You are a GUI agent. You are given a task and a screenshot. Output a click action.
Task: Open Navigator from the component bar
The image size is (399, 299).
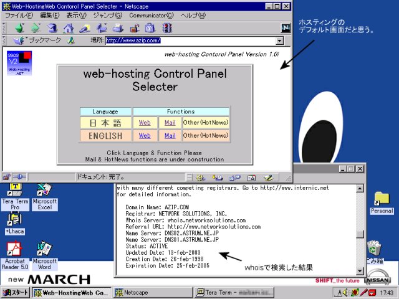pyautogui.click(x=201, y=178)
